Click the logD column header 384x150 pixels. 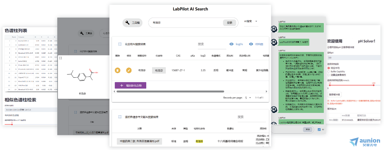(x=203, y=56)
